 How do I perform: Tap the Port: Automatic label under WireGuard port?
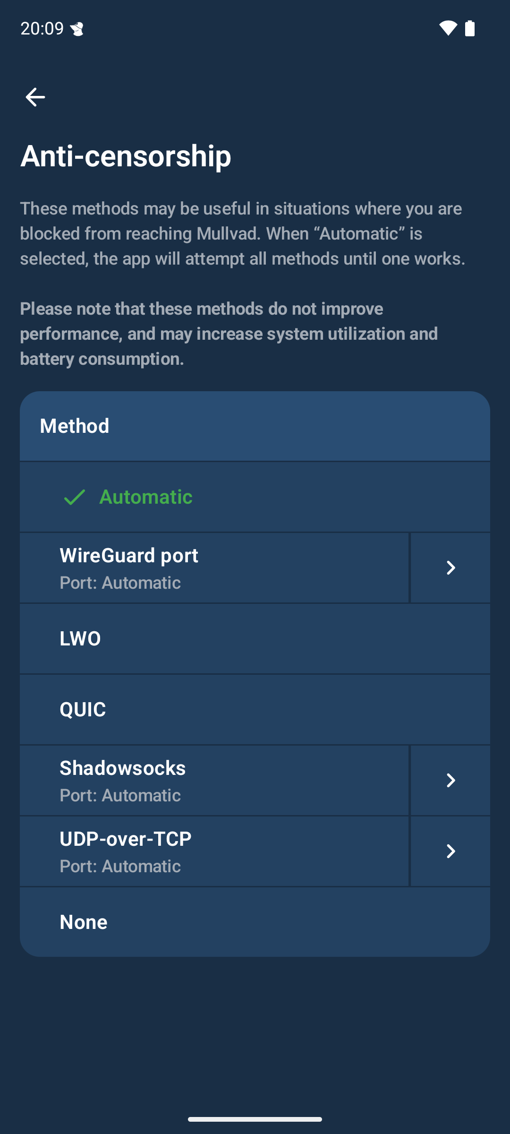coord(120,583)
